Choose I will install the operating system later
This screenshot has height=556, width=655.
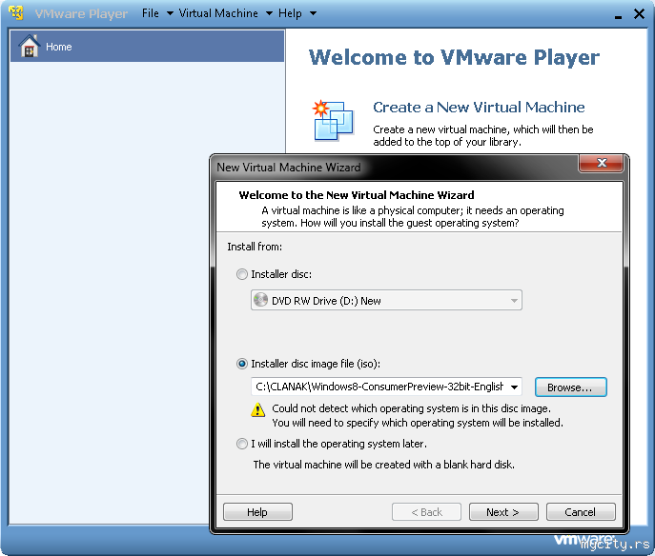(242, 444)
